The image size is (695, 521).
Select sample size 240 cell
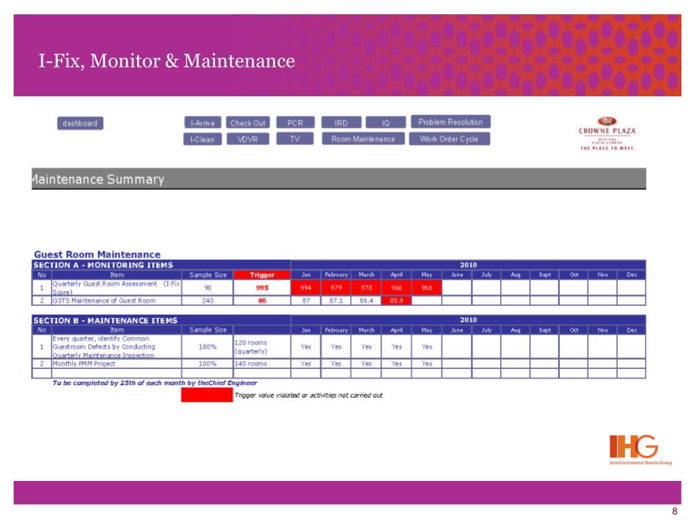click(208, 301)
